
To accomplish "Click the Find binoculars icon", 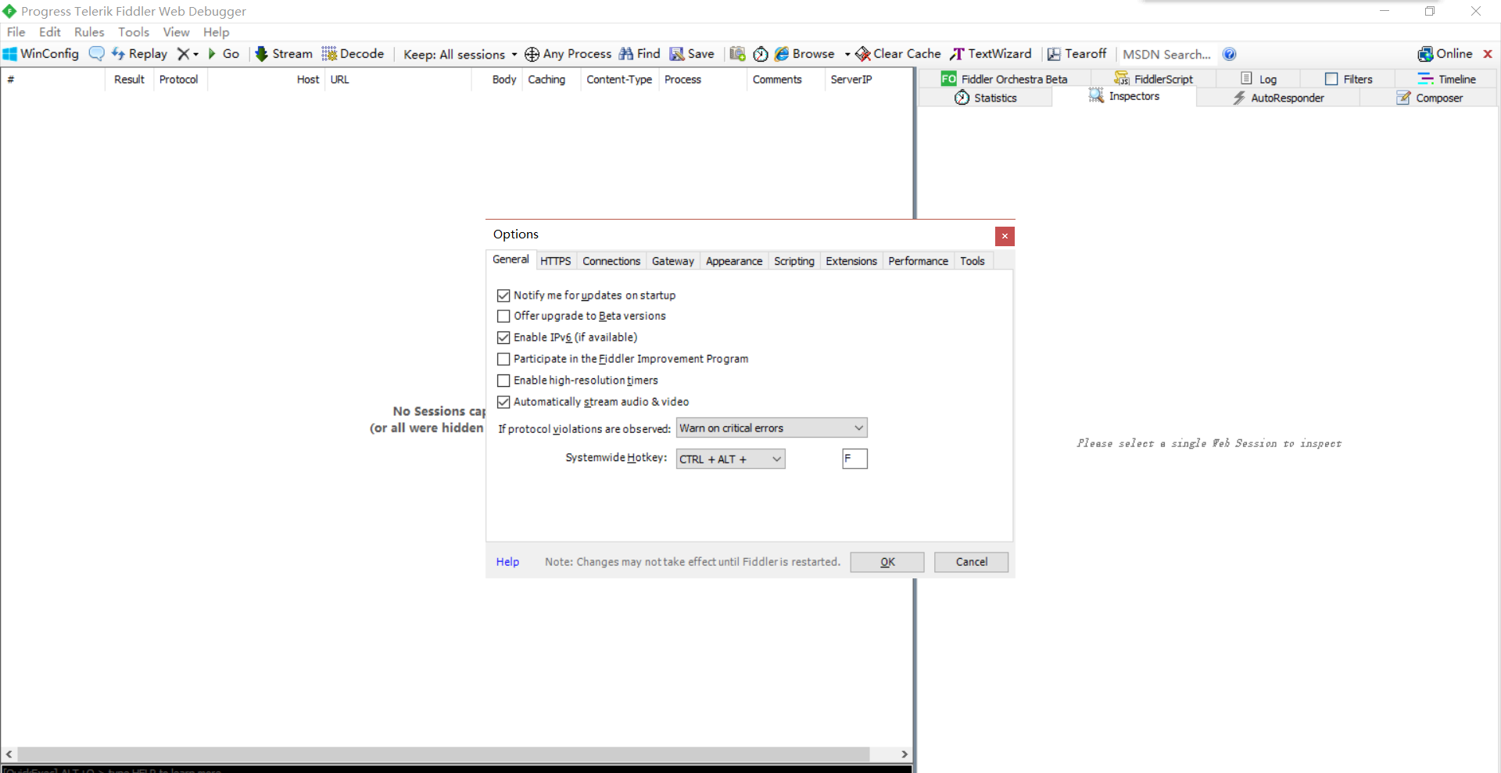I will 626,54.
